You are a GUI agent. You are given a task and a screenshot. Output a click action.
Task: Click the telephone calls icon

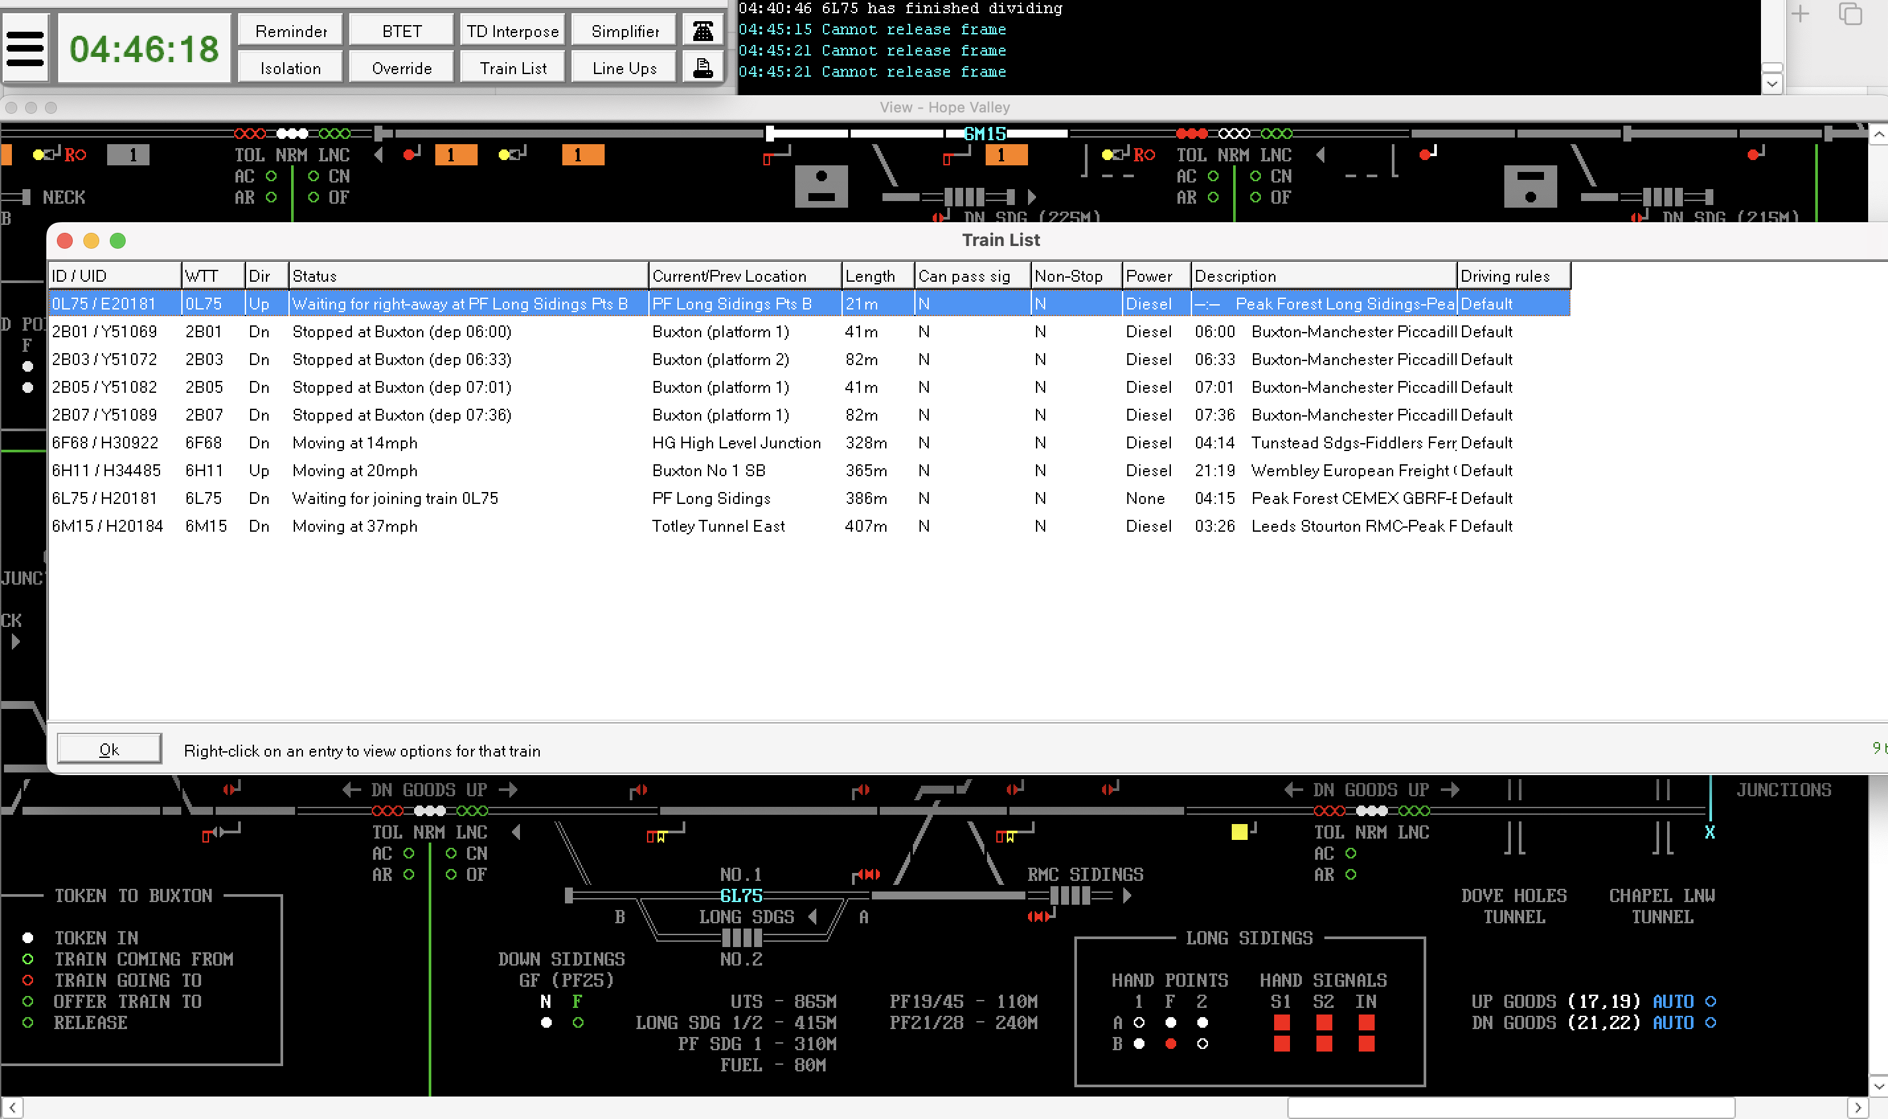703,31
